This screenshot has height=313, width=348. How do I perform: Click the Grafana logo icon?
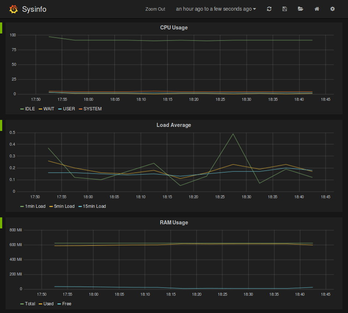click(x=13, y=9)
